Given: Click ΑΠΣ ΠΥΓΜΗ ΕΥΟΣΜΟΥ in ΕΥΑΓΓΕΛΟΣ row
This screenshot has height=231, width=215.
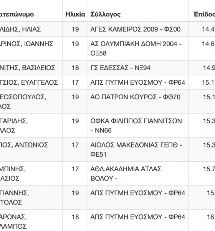Looking at the screenshot, I should [138, 82].
